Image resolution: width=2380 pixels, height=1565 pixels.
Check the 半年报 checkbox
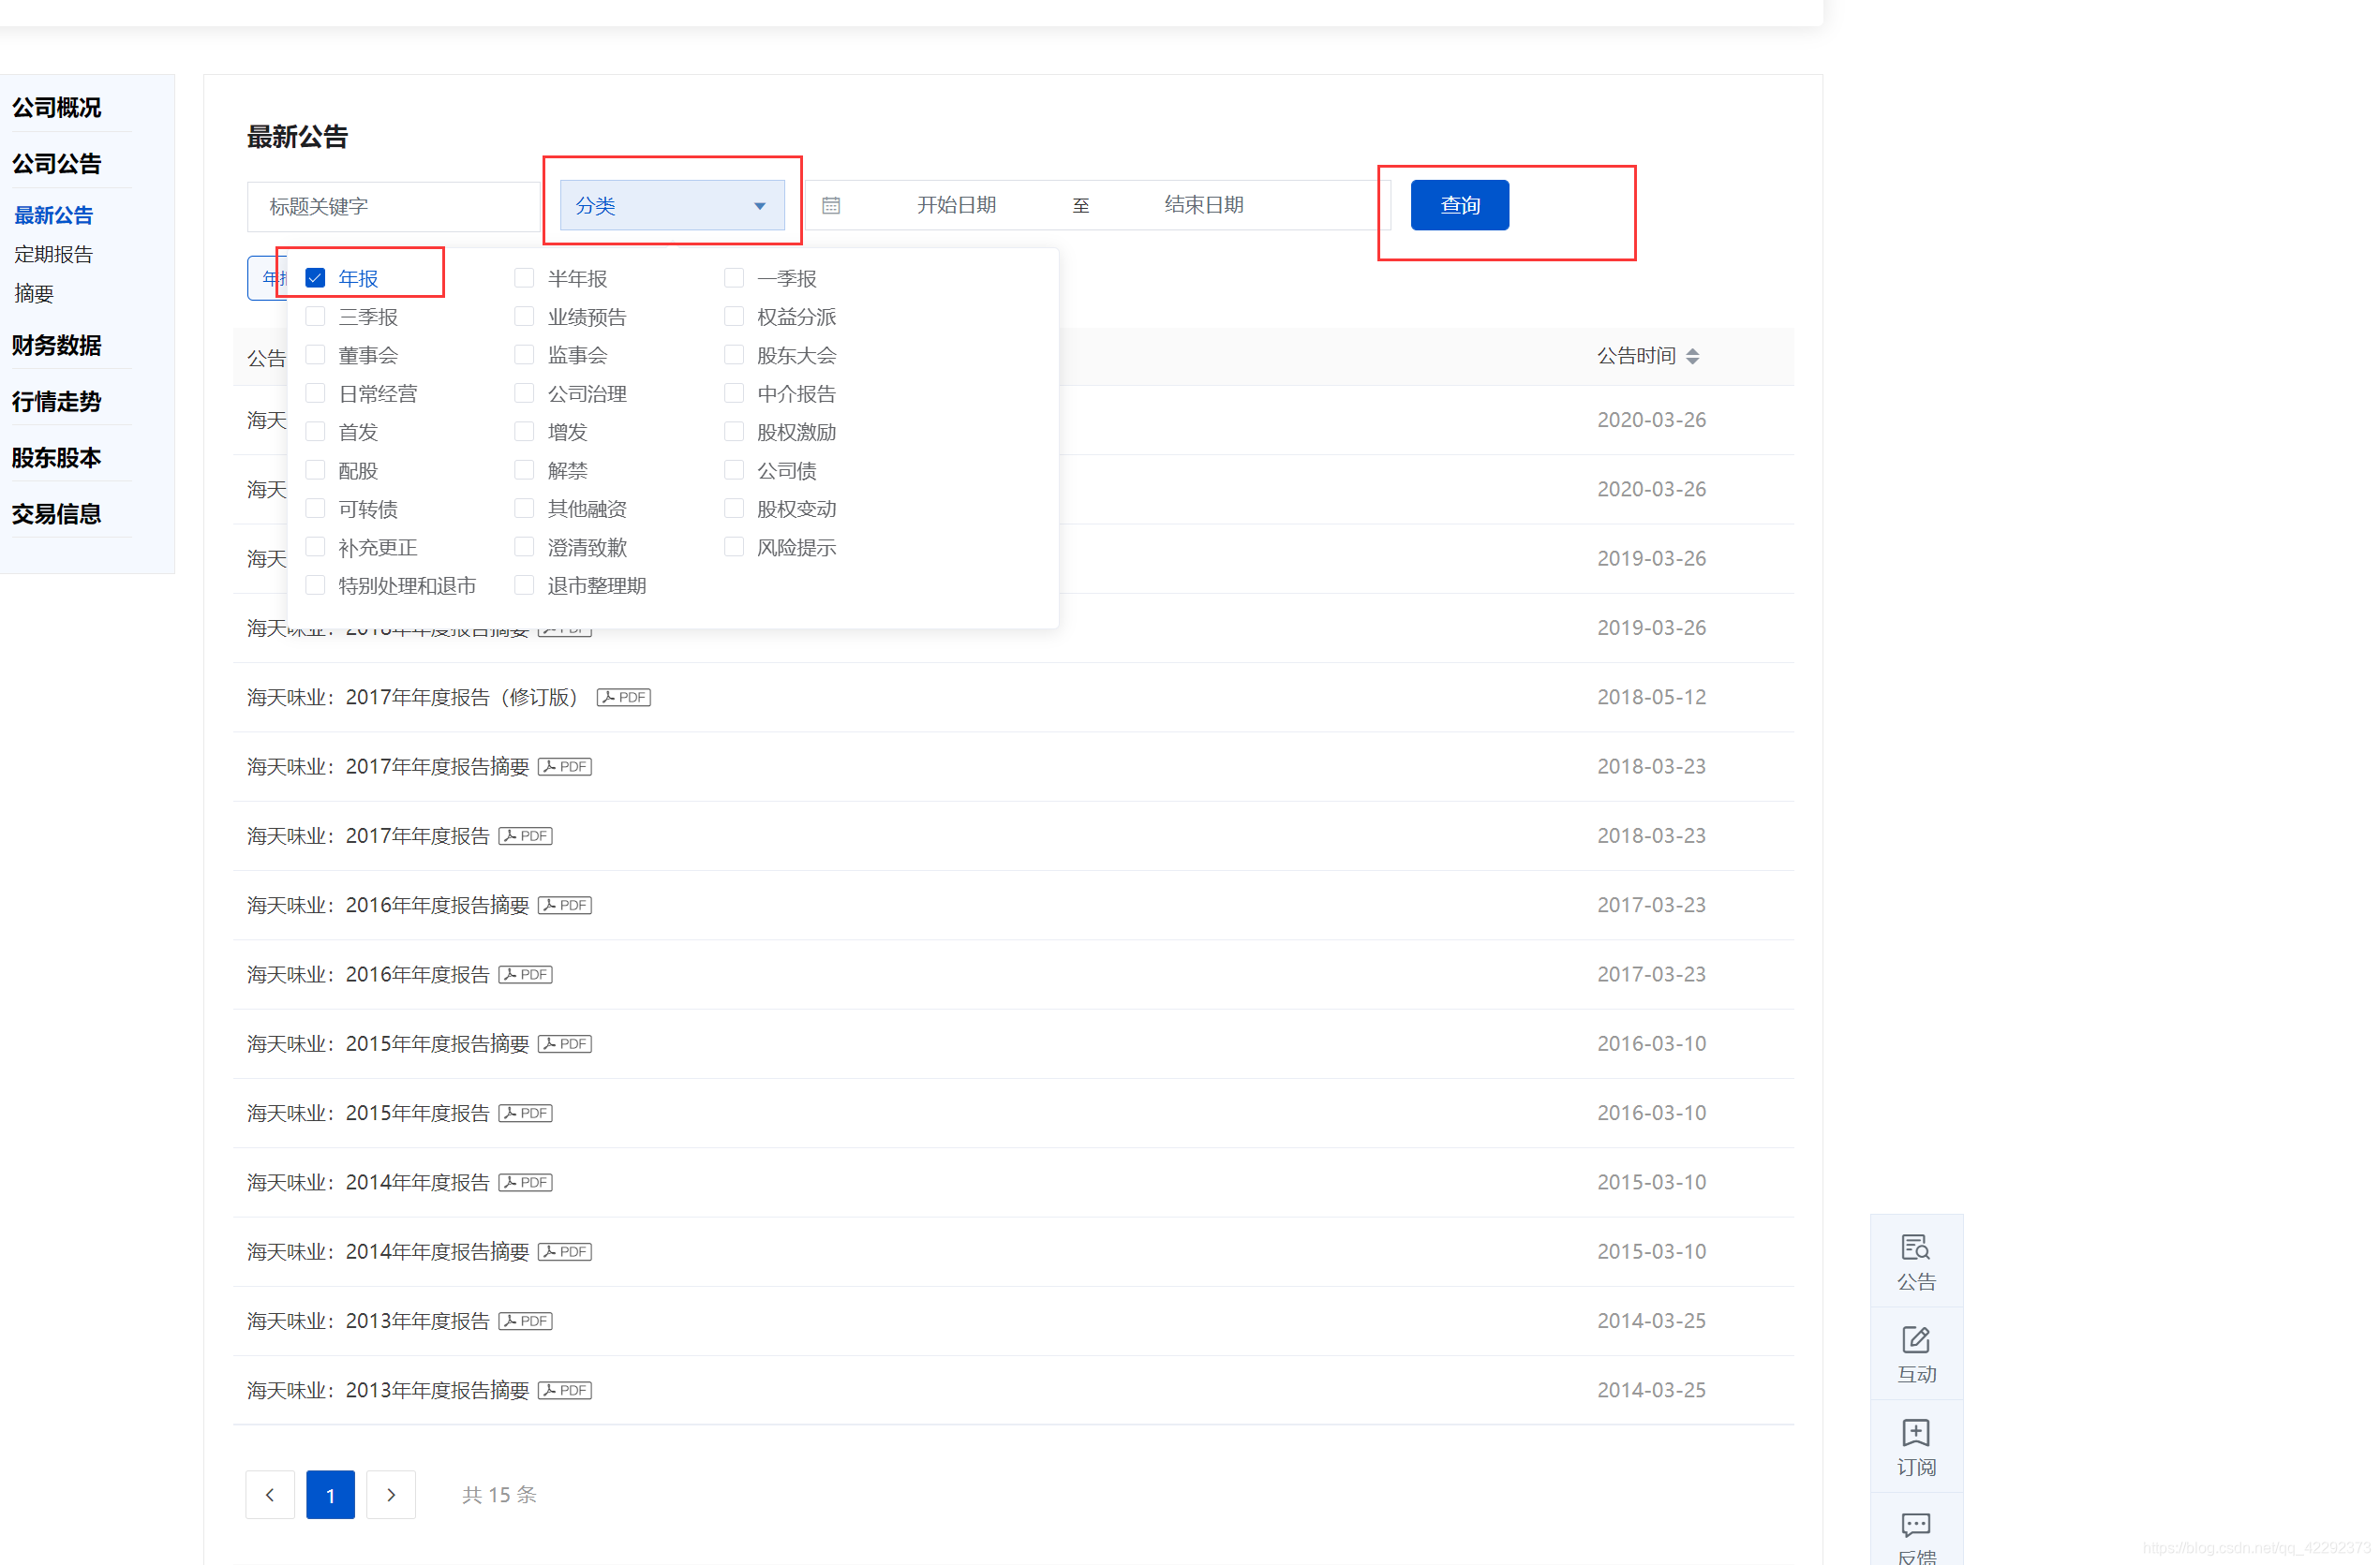[x=524, y=278]
